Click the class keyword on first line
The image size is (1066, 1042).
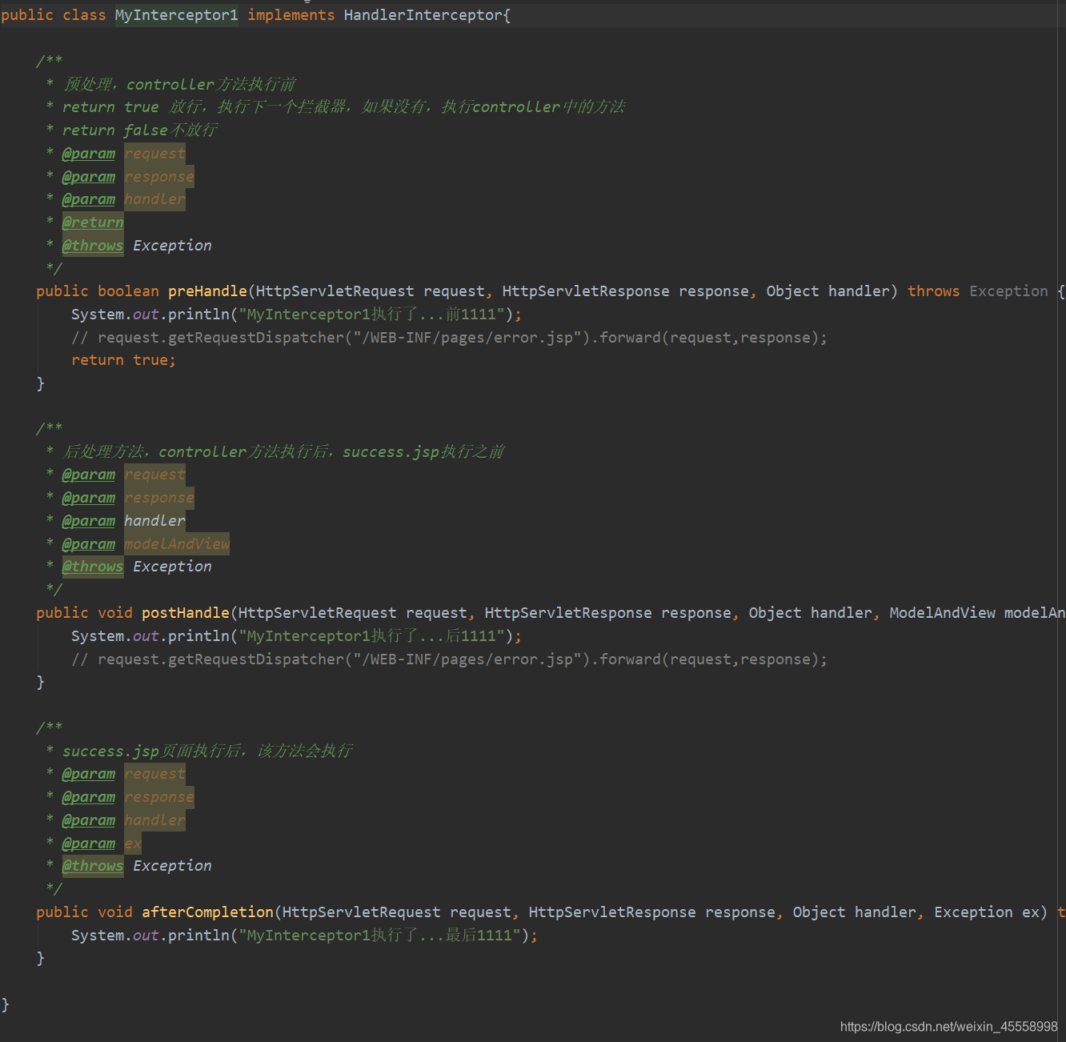click(84, 15)
